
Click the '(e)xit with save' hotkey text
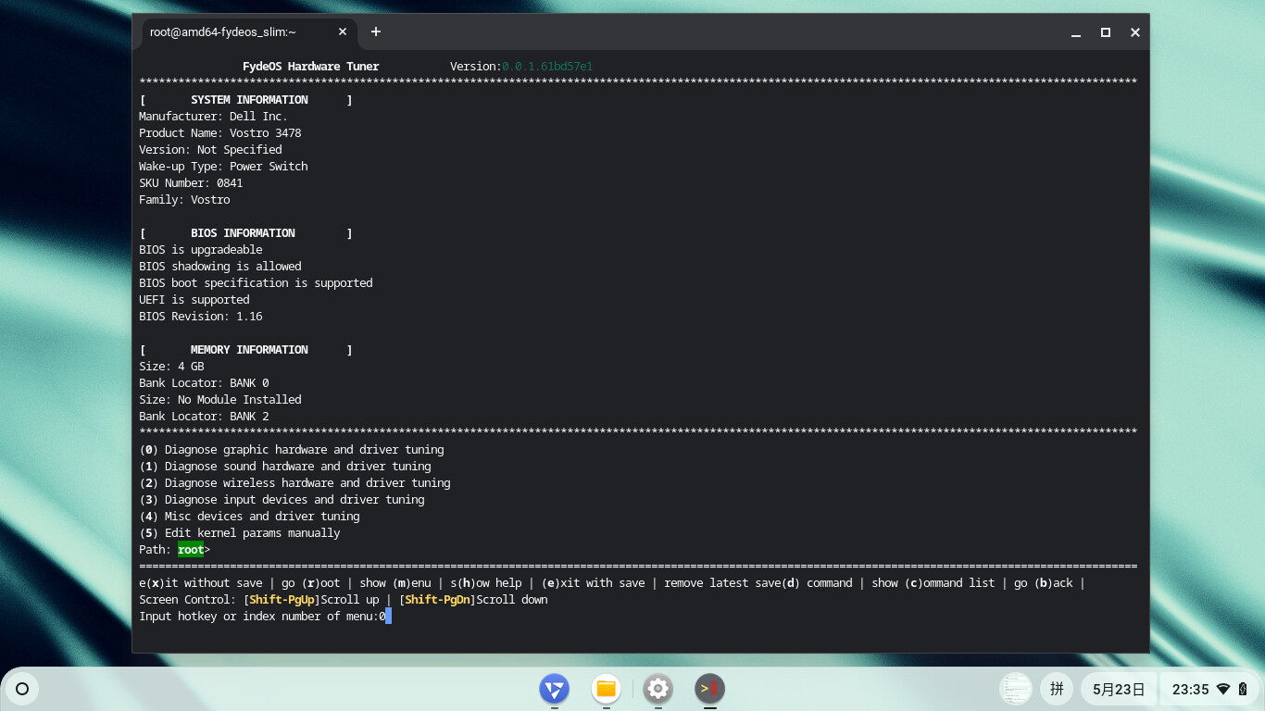[x=594, y=583]
